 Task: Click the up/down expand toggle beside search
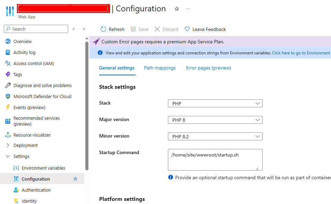(74, 29)
